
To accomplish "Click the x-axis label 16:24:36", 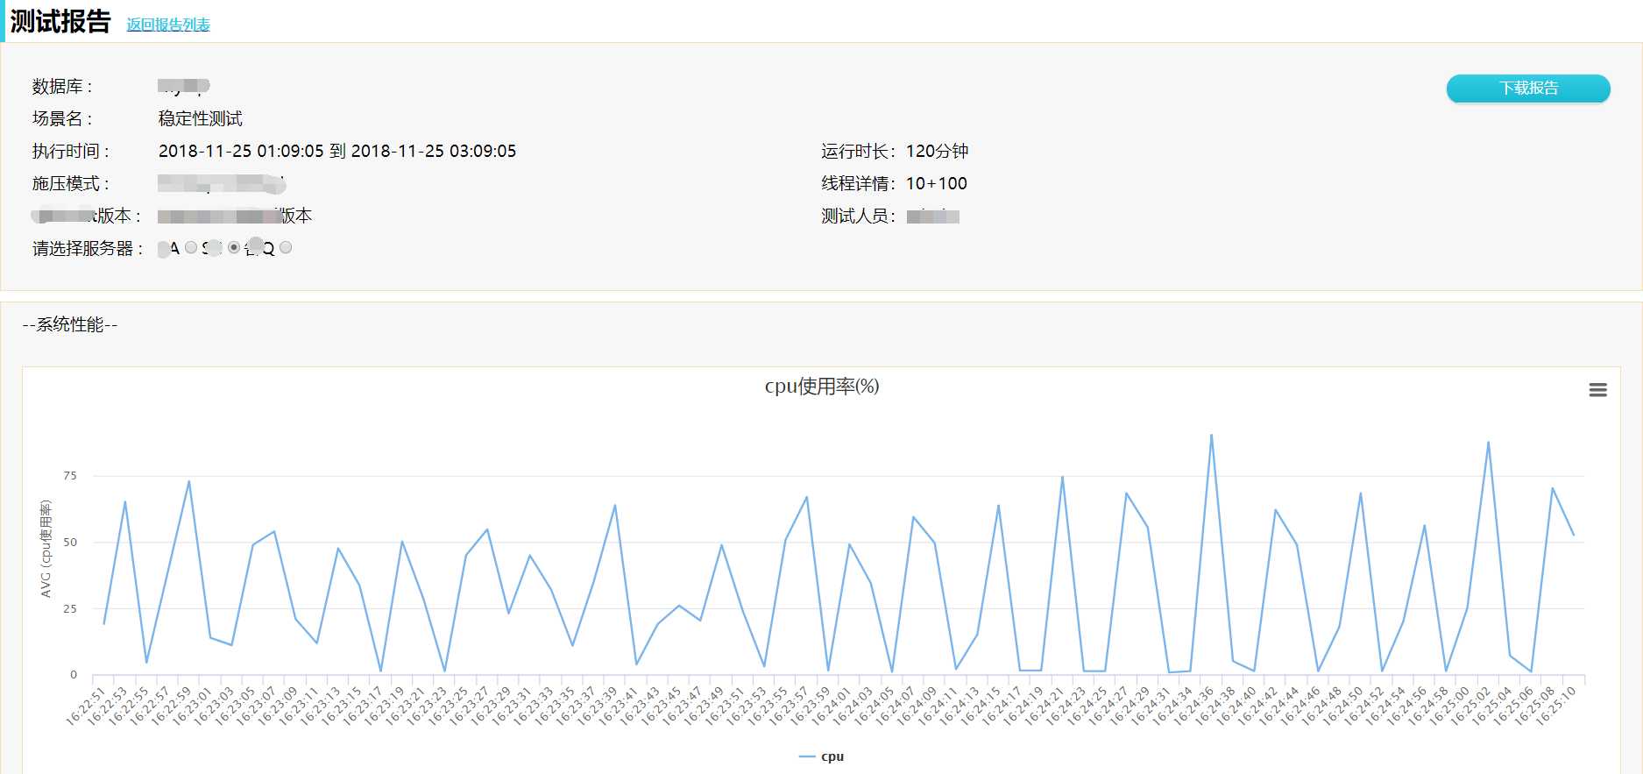I will (1193, 706).
